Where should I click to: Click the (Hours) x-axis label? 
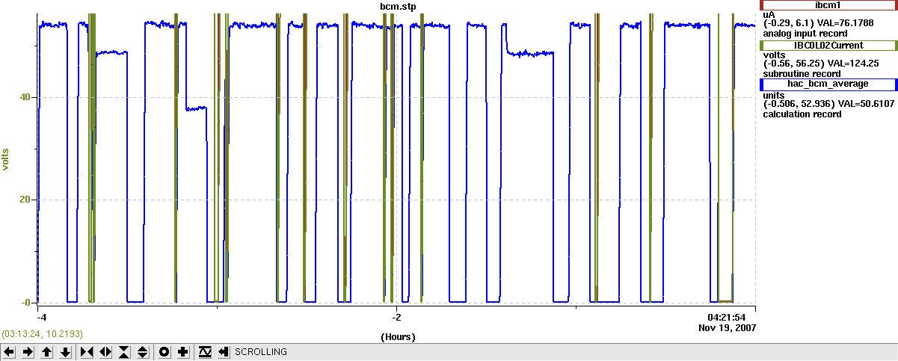[x=398, y=337]
